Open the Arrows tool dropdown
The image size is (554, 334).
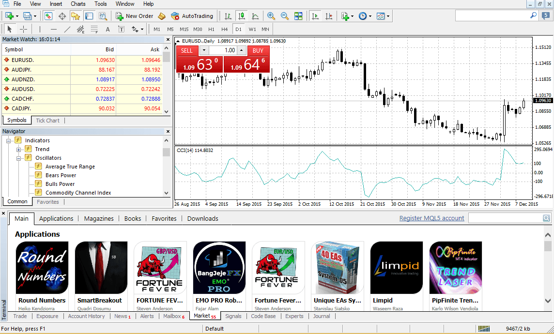coord(142,30)
